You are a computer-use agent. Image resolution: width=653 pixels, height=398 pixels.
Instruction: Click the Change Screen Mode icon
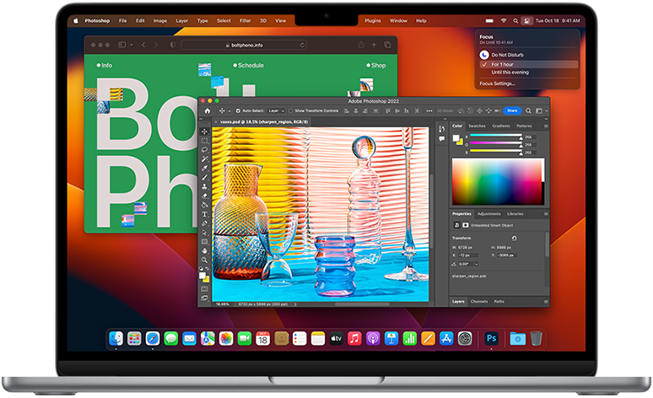(x=204, y=298)
